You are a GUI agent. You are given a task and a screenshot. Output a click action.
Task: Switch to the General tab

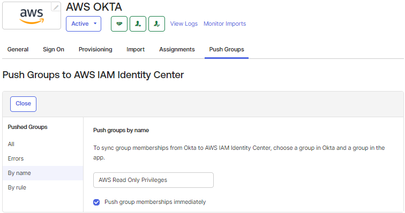pyautogui.click(x=18, y=49)
